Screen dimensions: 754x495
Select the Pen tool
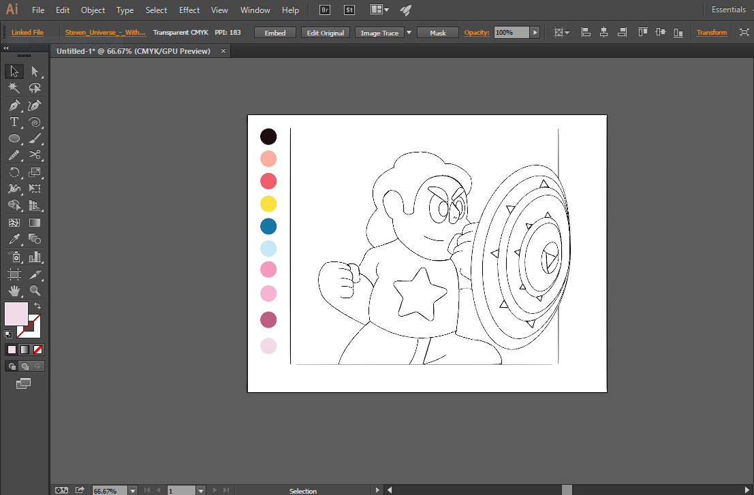[x=14, y=106]
